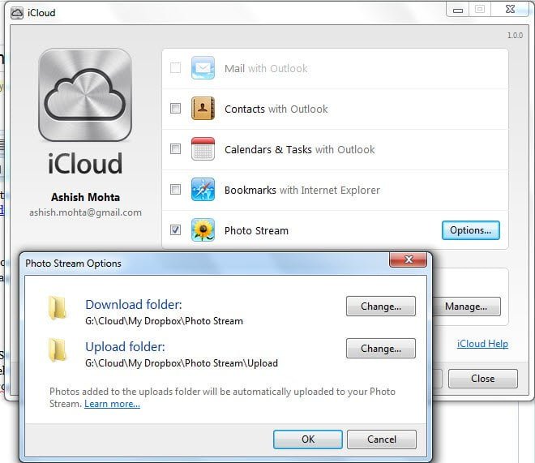The height and width of the screenshot is (463, 535).
Task: Change the Upload folder location
Action: point(381,349)
